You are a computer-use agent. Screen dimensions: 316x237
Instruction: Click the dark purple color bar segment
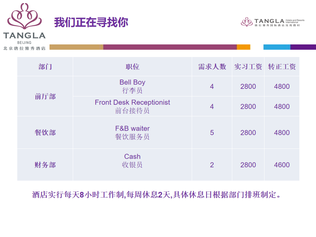(x=303, y=47)
